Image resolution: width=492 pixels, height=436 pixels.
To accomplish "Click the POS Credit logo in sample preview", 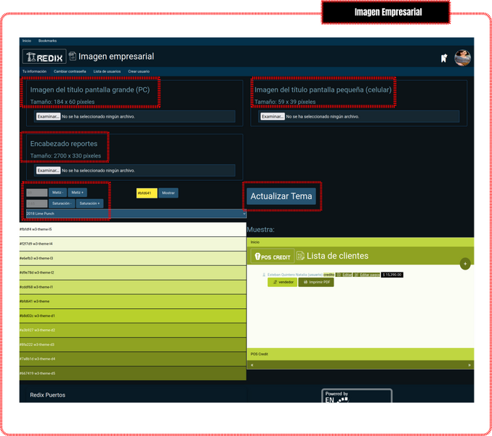I will [272, 256].
